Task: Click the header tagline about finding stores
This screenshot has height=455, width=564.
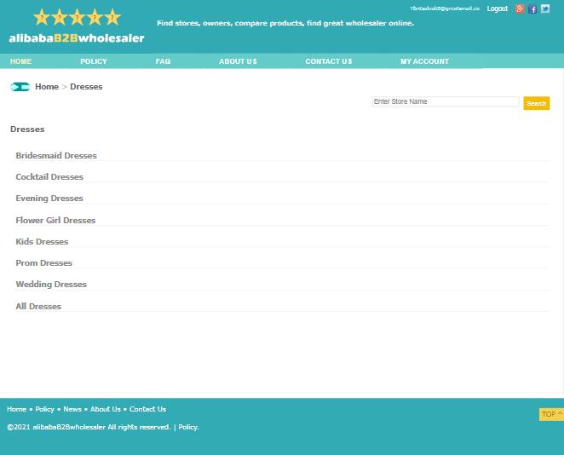Action: click(x=285, y=23)
